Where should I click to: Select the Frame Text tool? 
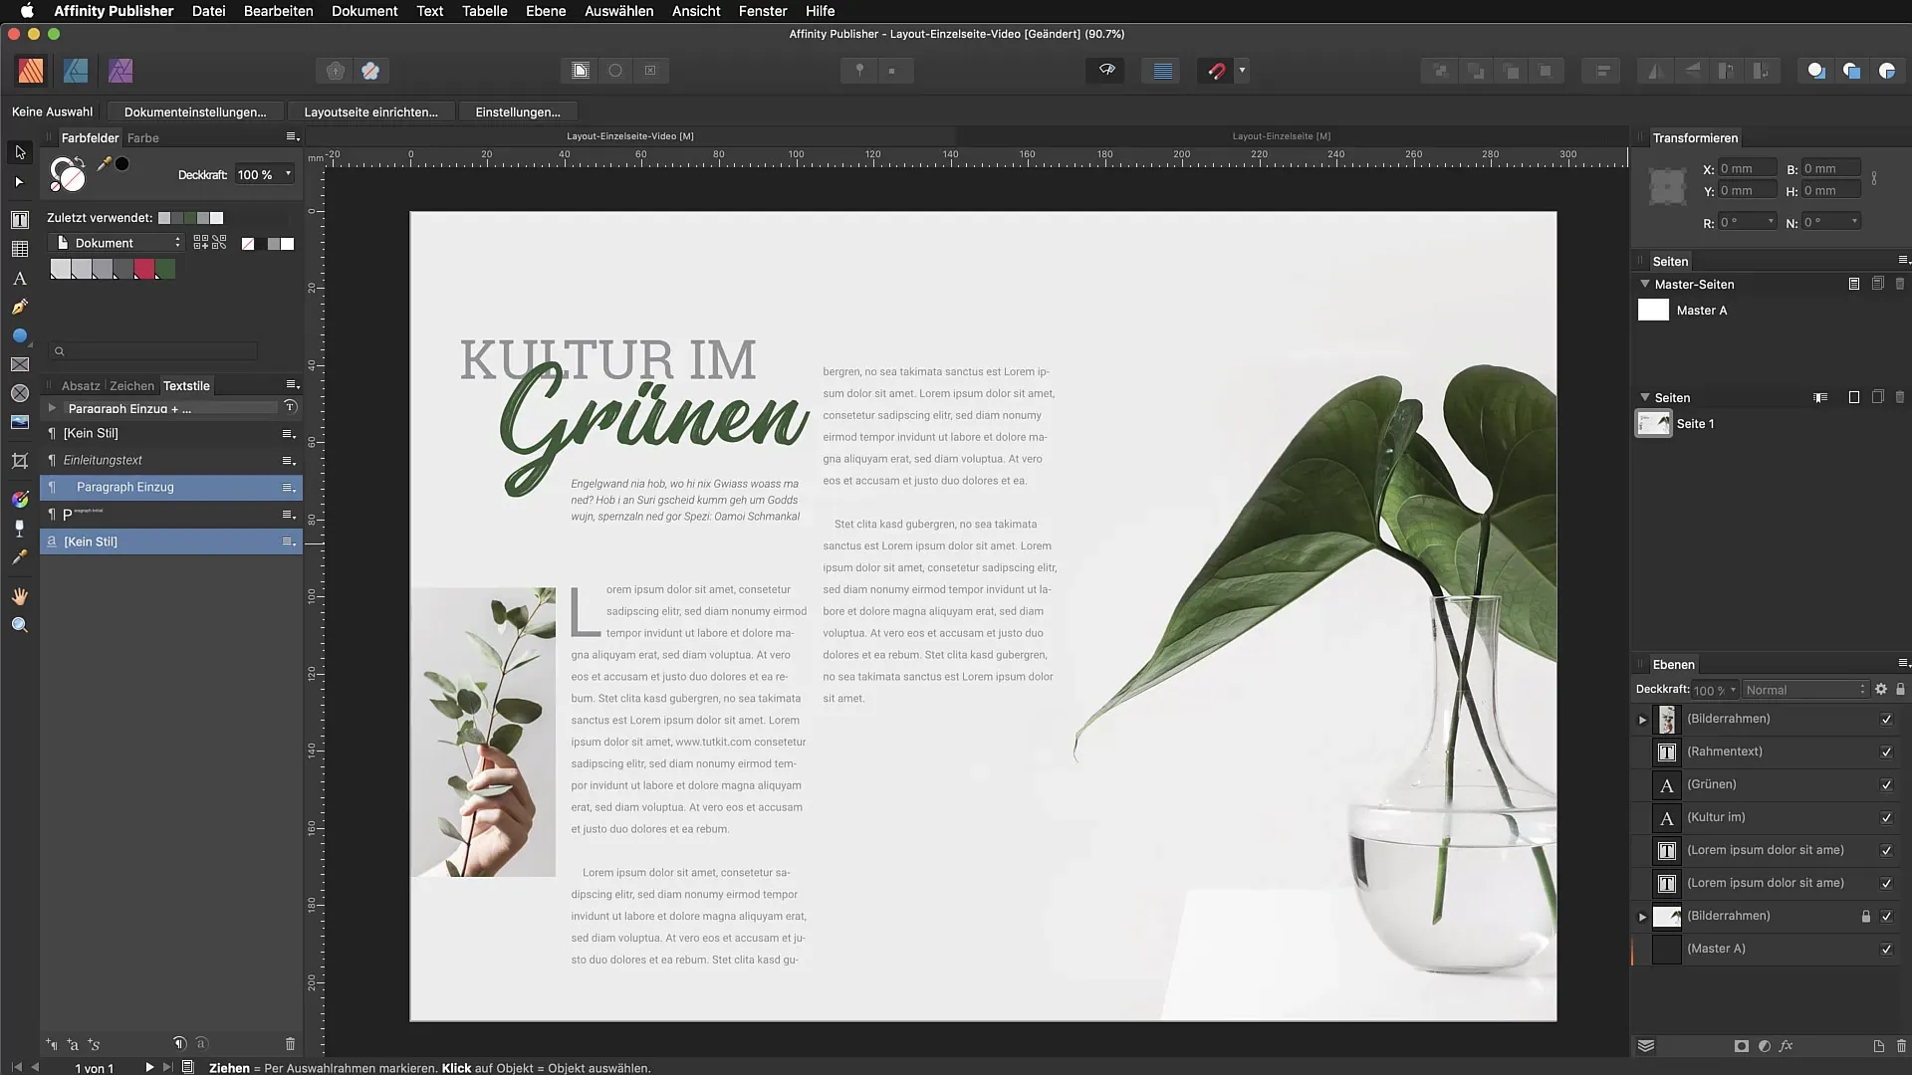(x=20, y=220)
